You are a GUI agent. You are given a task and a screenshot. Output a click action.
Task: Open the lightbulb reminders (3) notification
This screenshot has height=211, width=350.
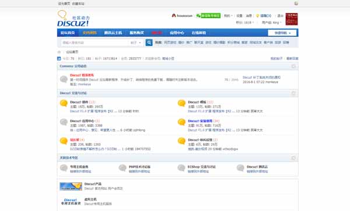coord(264,16)
